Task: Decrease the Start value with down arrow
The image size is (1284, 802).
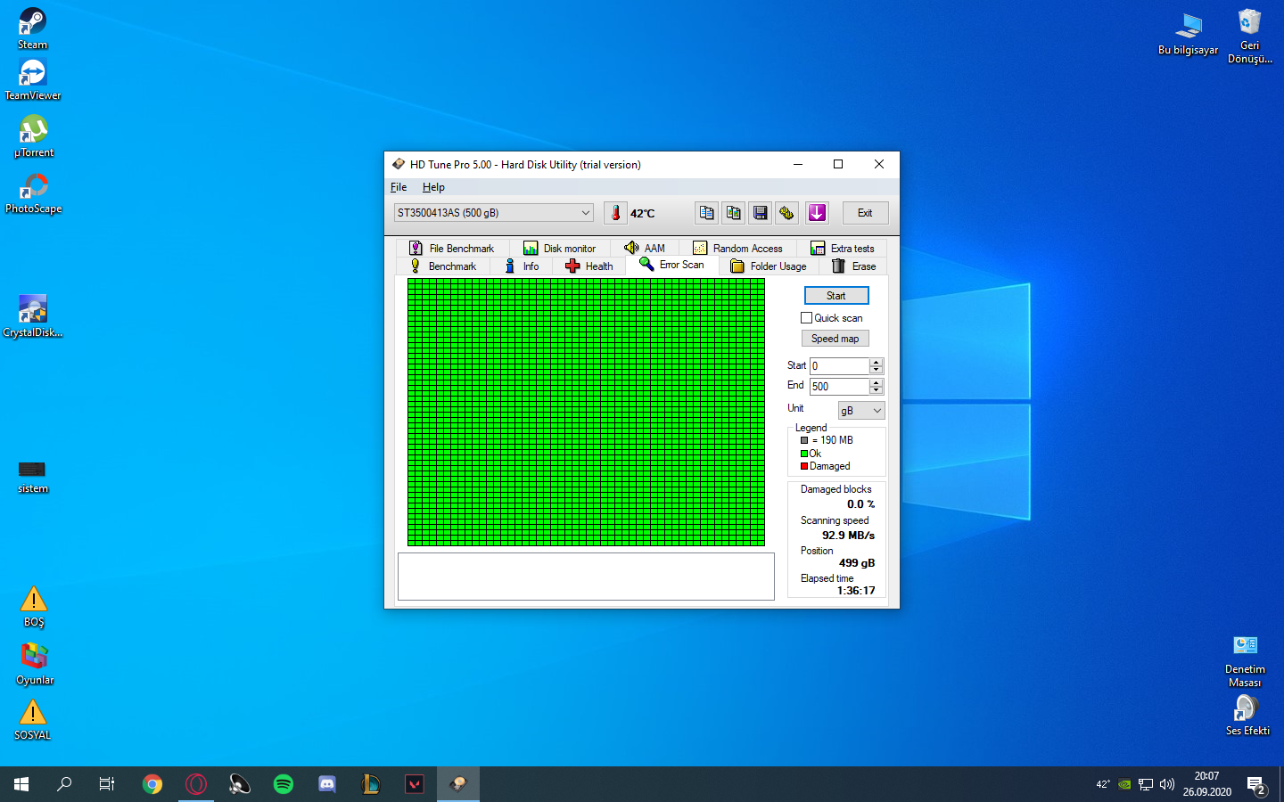Action: [877, 370]
